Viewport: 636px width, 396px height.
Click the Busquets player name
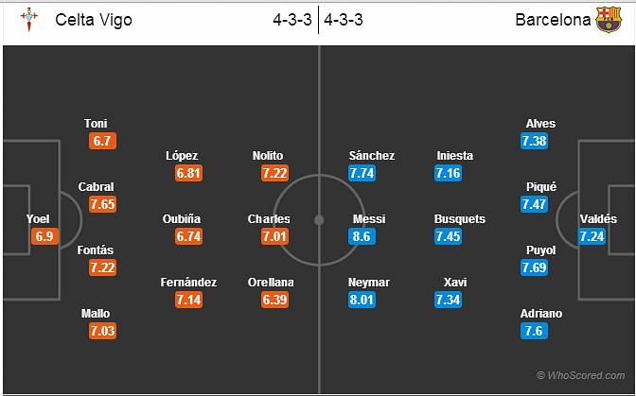[x=460, y=219]
